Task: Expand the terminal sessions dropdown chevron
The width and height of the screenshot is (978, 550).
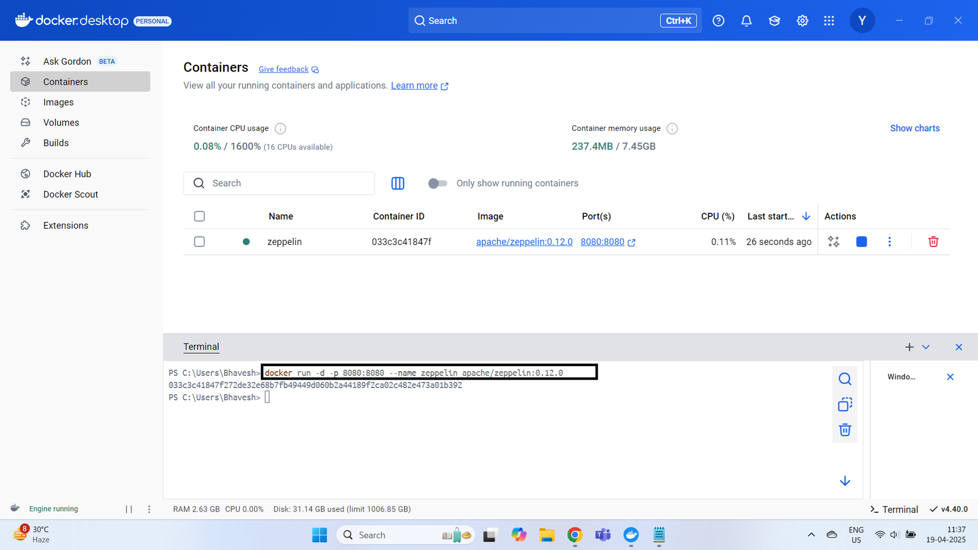Action: (x=926, y=347)
